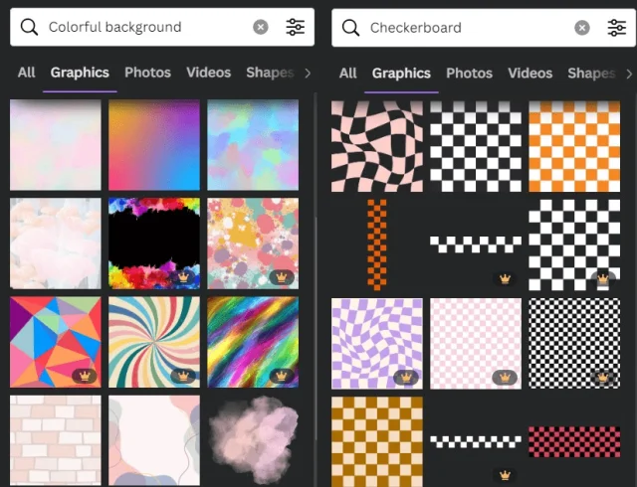The width and height of the screenshot is (637, 487).
Task: Focus the Checkerboard search field
Action: (484, 28)
